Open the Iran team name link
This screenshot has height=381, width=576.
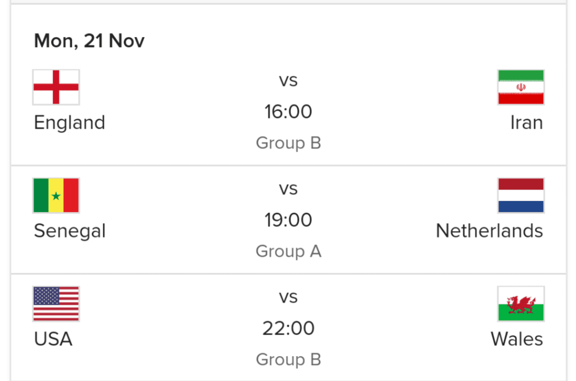point(526,123)
